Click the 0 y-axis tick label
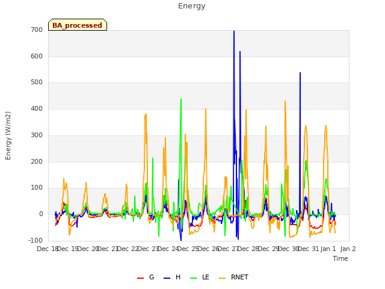This screenshot has height=289, width=385. pyautogui.click(x=41, y=214)
